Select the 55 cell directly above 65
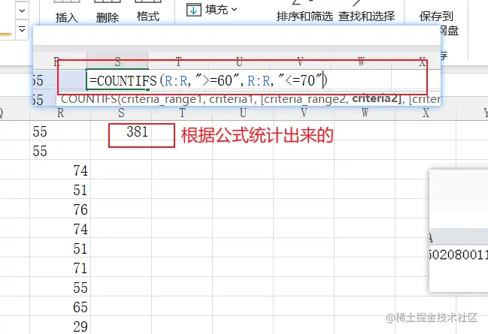 pyautogui.click(x=60, y=287)
